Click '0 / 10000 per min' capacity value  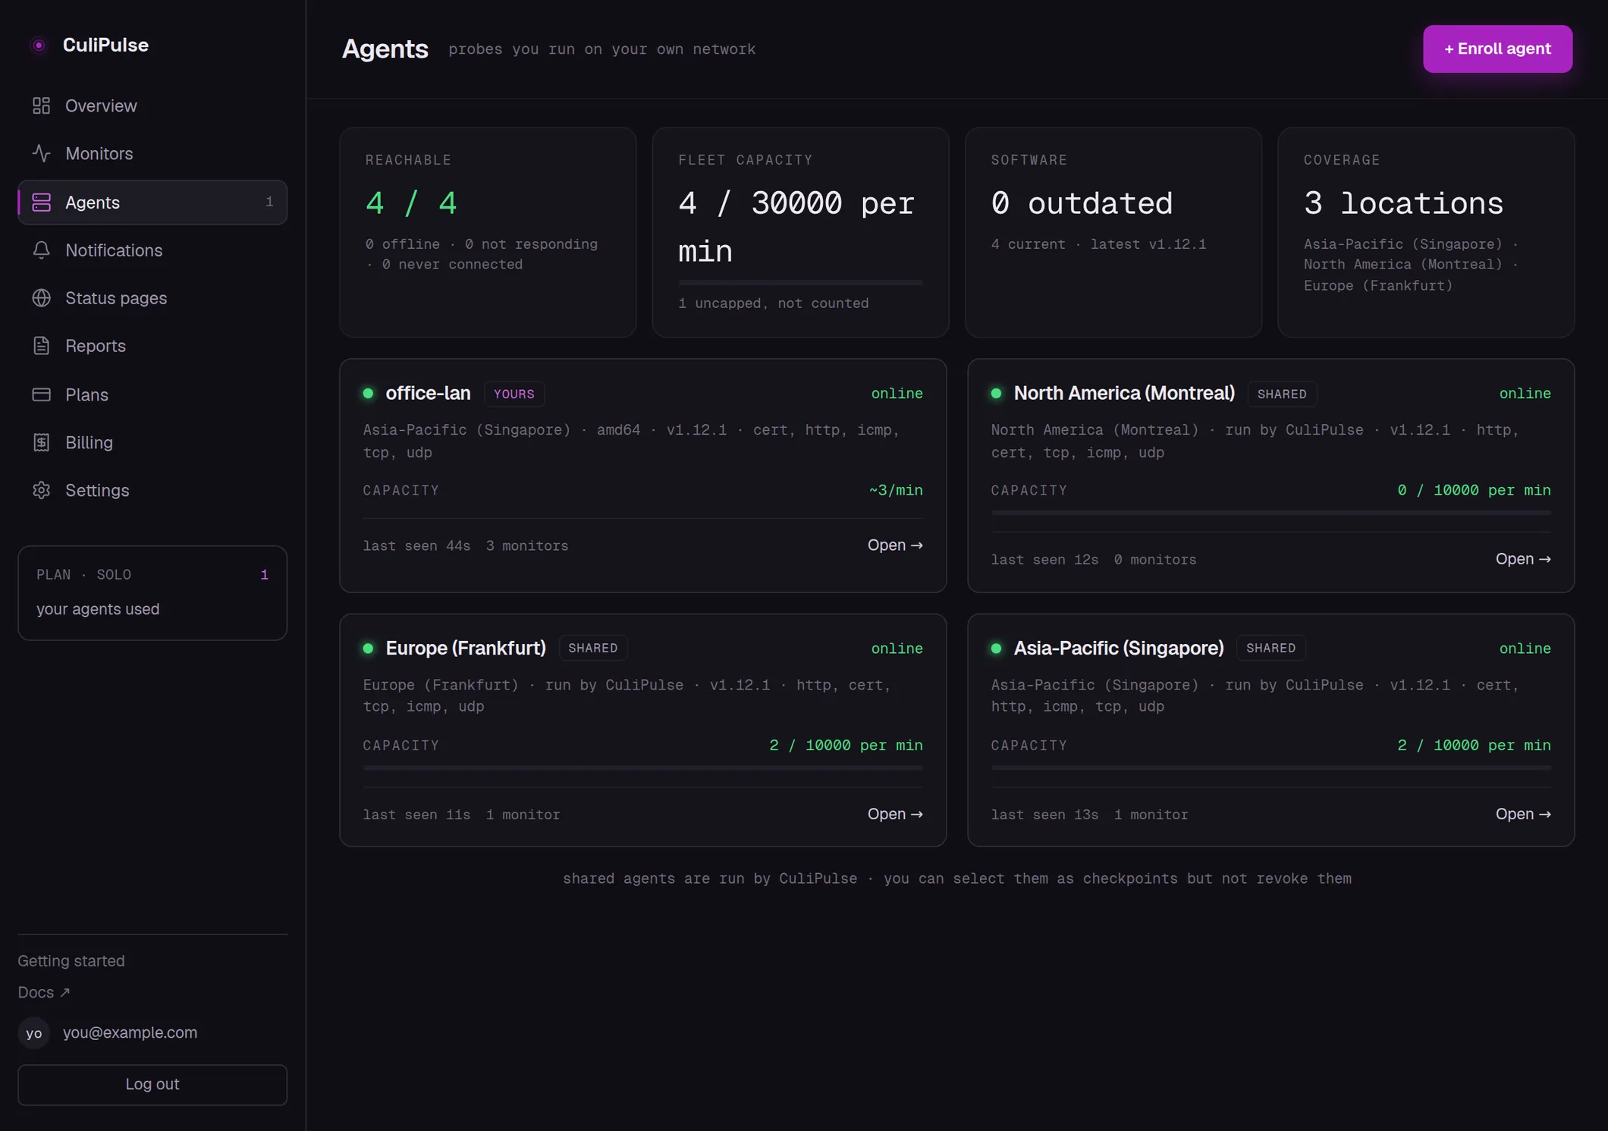point(1474,490)
